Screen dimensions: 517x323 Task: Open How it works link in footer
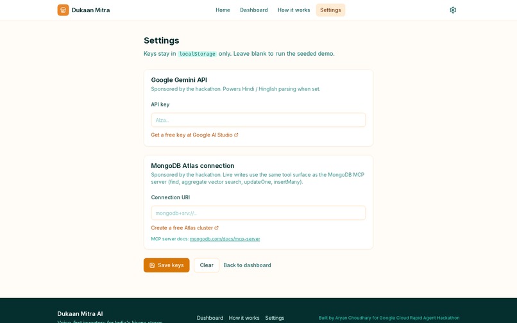point(244,318)
